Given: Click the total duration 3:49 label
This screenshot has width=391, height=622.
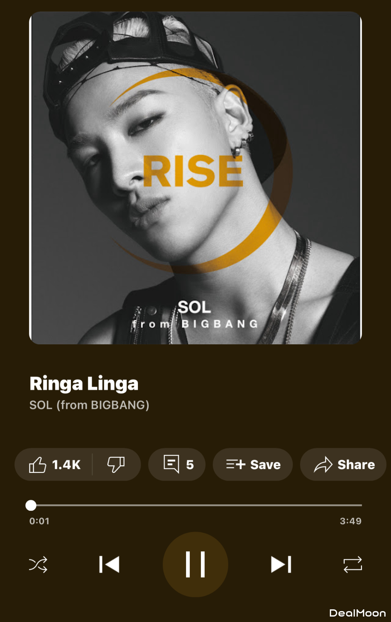Looking at the screenshot, I should (350, 521).
